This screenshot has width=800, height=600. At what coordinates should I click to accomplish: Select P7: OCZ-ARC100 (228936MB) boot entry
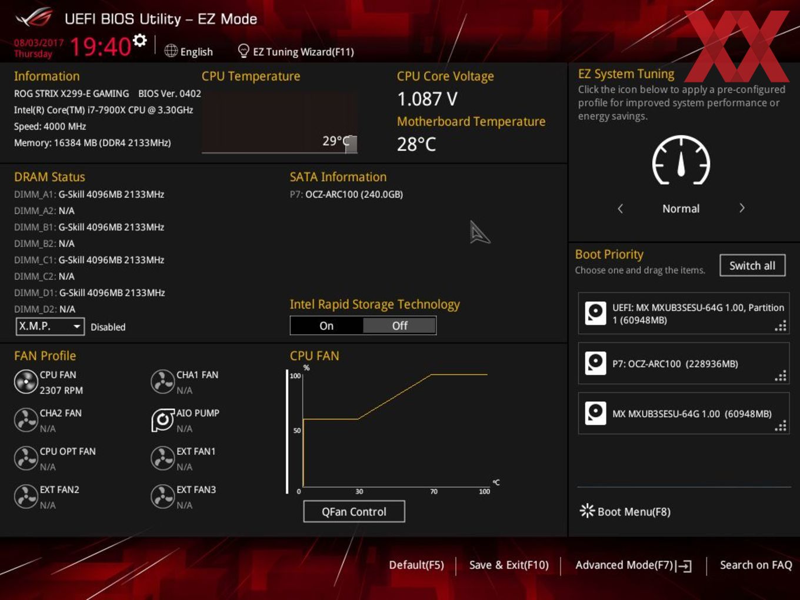(684, 363)
